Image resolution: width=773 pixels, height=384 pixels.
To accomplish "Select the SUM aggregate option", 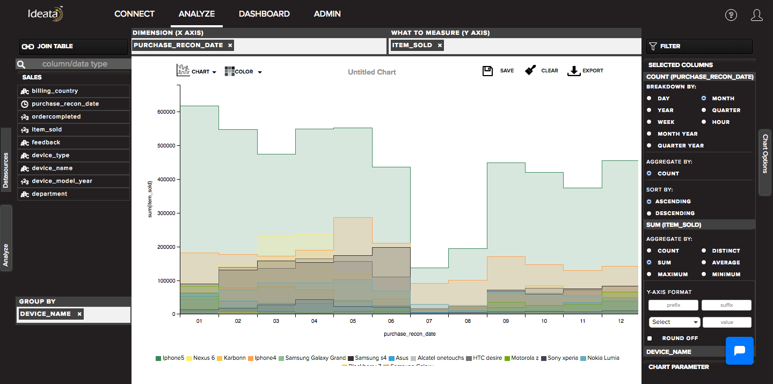I will pyautogui.click(x=649, y=263).
